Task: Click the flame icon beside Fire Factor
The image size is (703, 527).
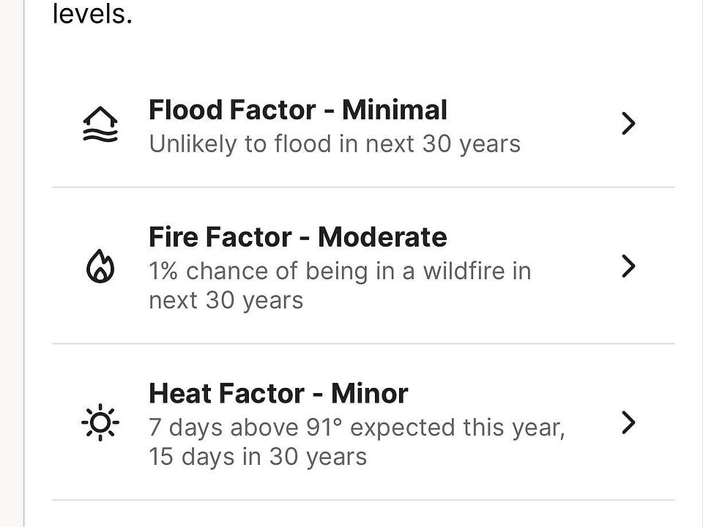Action: pos(100,268)
